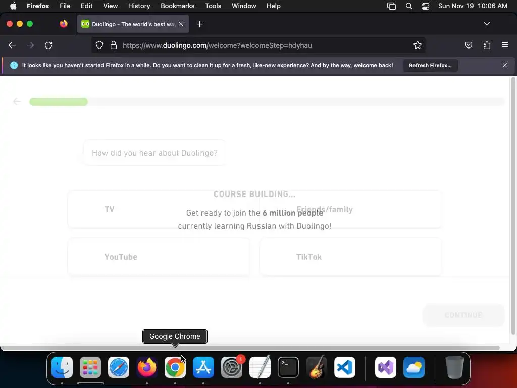Open System Settings from the Dock
The image size is (517, 388).
point(231,367)
